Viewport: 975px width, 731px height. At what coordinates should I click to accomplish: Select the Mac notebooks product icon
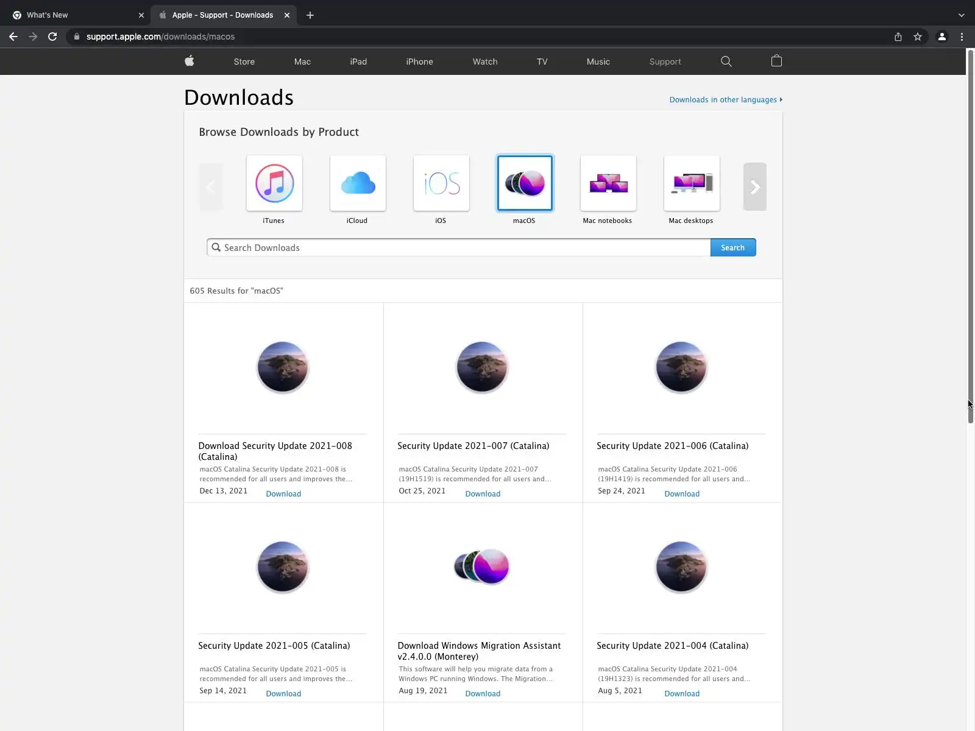click(x=608, y=183)
